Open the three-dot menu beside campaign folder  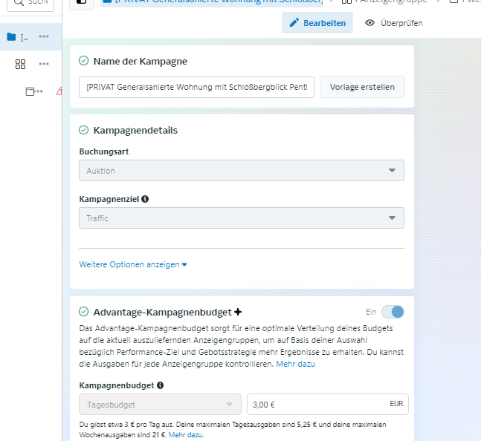coord(44,36)
